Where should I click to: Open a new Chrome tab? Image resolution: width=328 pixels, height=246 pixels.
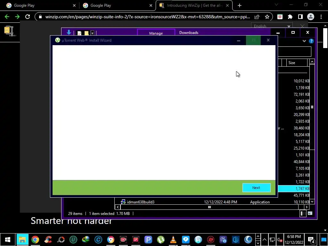pos(240,5)
